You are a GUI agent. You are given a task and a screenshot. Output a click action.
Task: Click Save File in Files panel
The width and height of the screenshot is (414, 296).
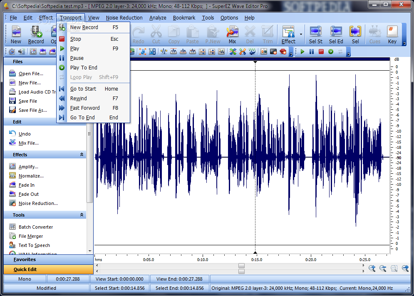pyautogui.click(x=23, y=101)
